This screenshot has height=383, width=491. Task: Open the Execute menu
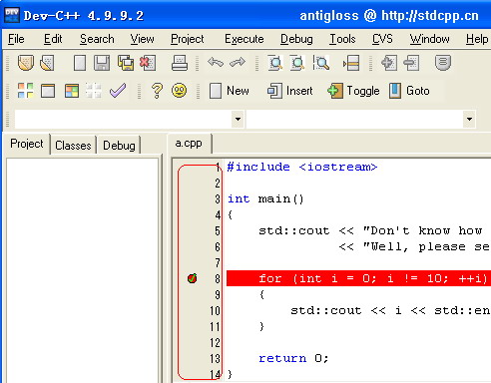(245, 39)
